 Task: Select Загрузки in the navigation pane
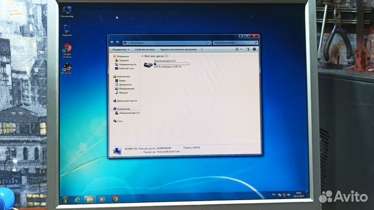tap(123, 60)
